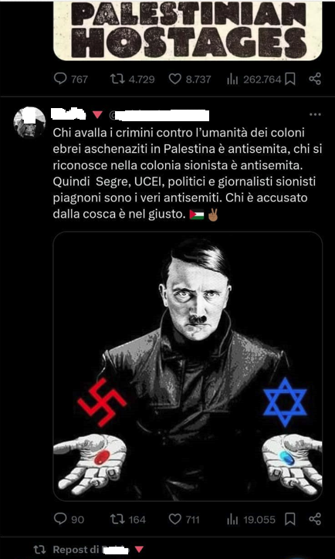The image size is (335, 559).
Task: Bookmark the post with 19.055 views
Action: tap(290, 520)
